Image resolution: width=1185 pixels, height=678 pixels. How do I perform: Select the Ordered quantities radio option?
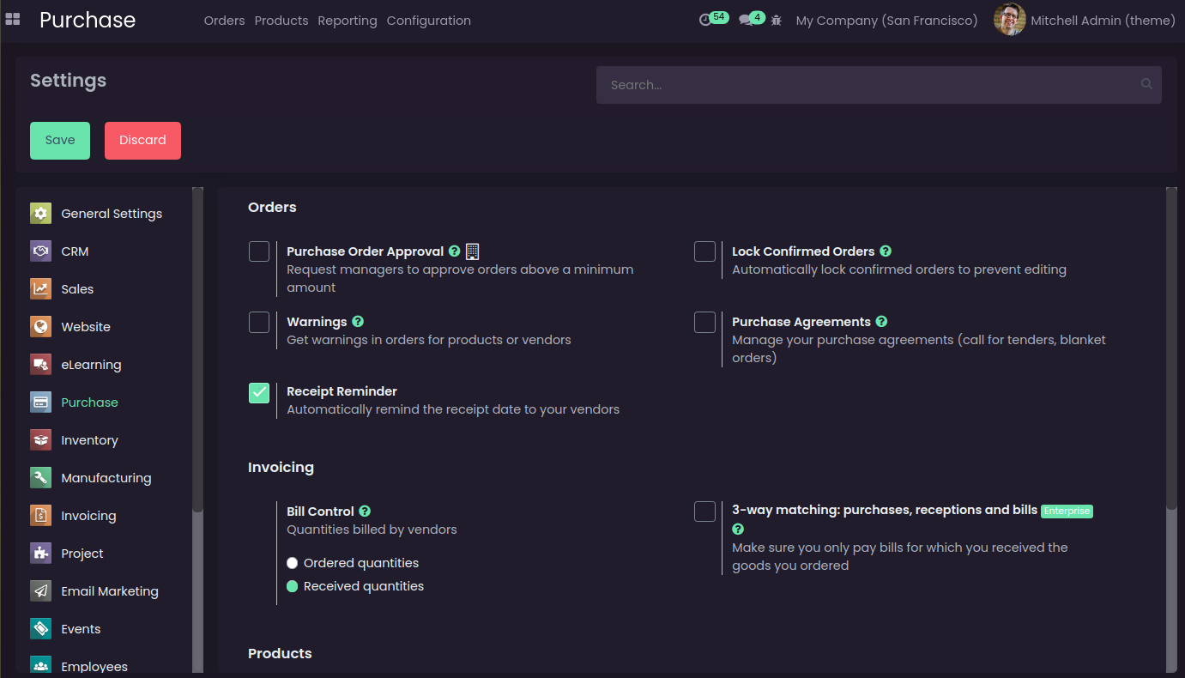coord(293,563)
